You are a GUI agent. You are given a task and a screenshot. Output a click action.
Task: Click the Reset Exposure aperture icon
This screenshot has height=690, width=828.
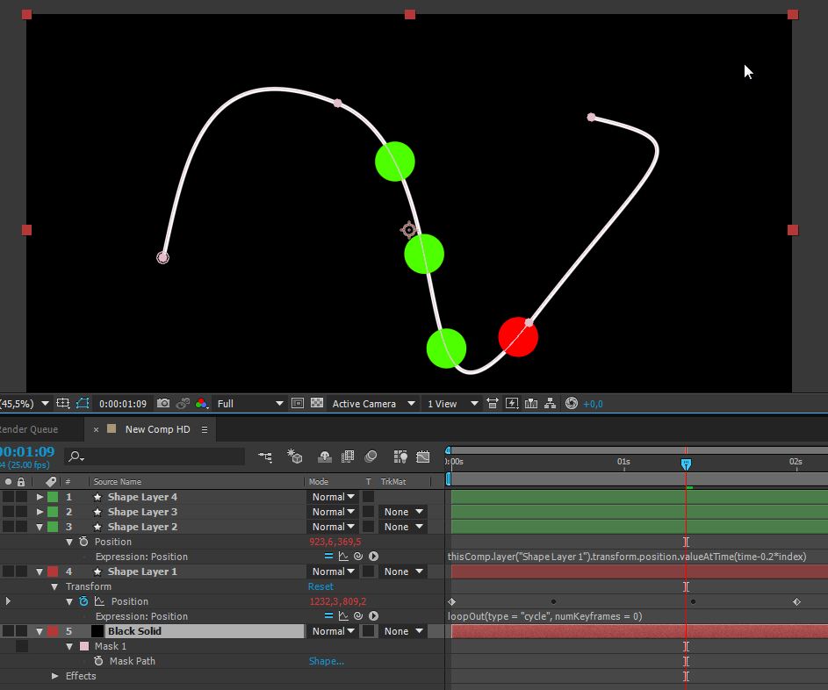pos(572,403)
